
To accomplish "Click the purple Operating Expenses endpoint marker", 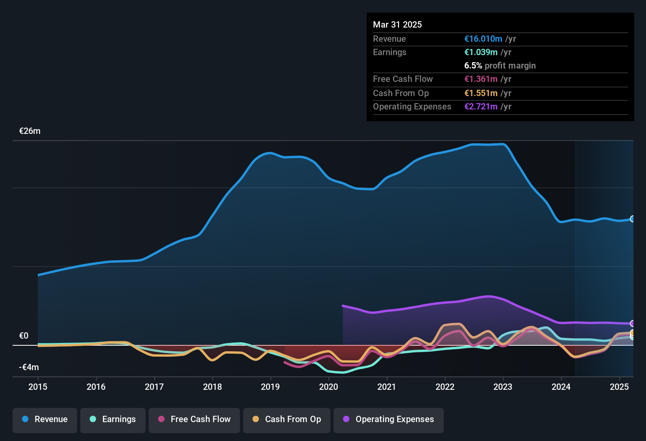I will pos(633,323).
